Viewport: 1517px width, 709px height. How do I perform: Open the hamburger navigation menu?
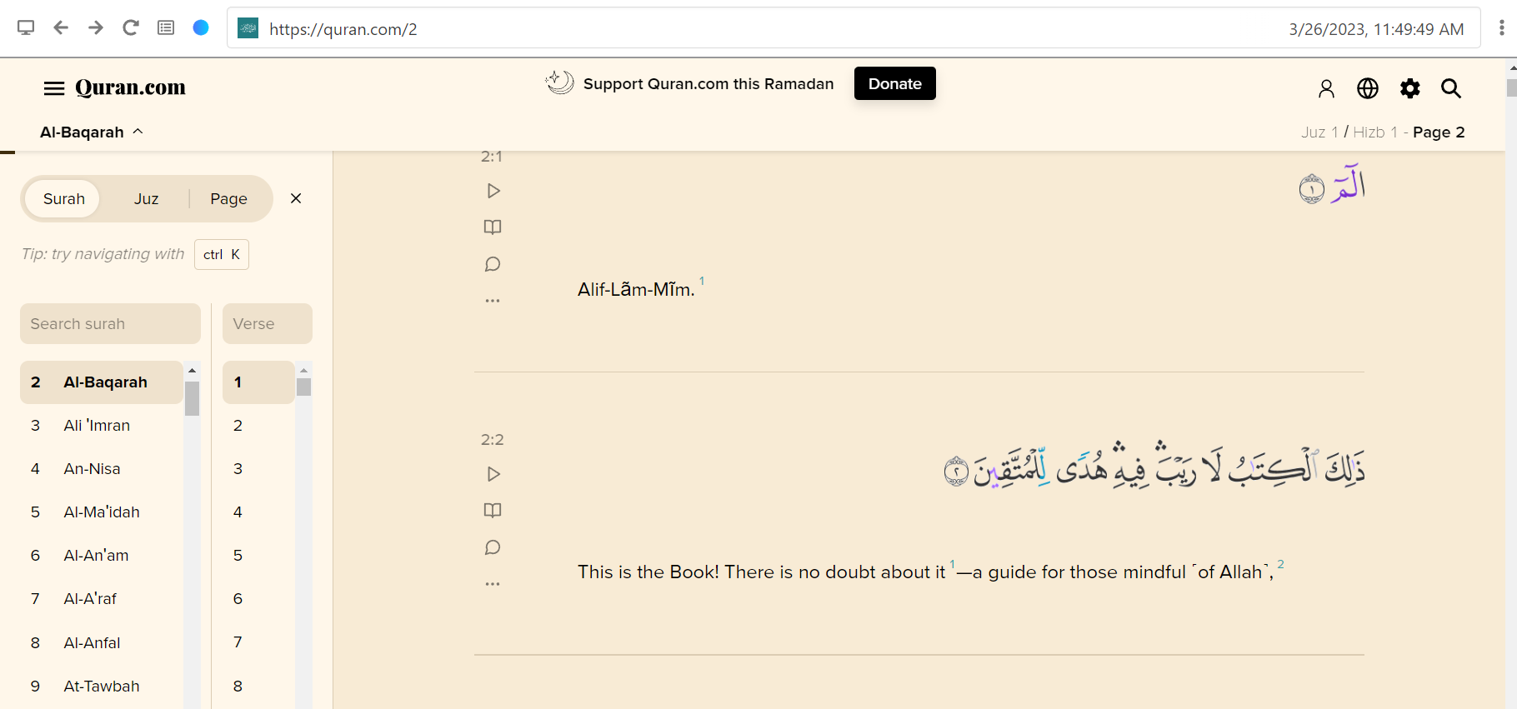pyautogui.click(x=54, y=88)
